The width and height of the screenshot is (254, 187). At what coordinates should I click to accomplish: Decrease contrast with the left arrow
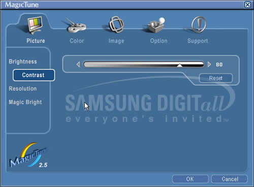point(78,65)
